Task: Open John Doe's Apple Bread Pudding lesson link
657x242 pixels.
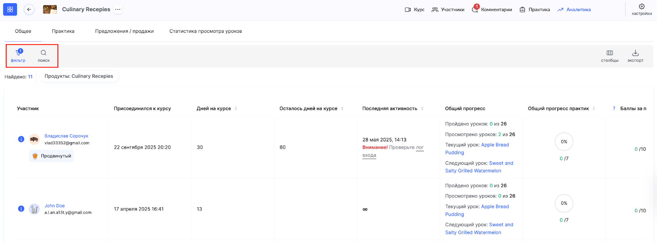Action: [x=495, y=207]
